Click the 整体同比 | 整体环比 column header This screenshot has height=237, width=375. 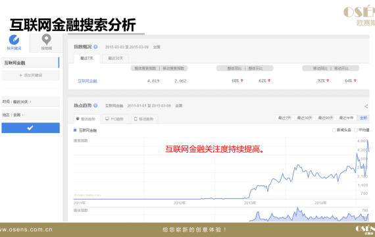pyautogui.click(x=245, y=68)
